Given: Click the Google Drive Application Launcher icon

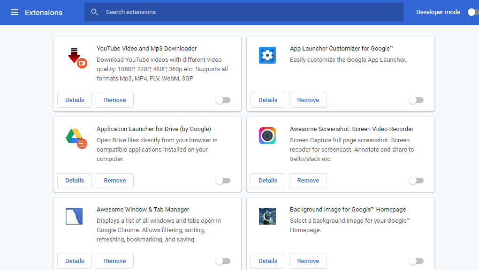Looking at the screenshot, I should tap(76, 139).
